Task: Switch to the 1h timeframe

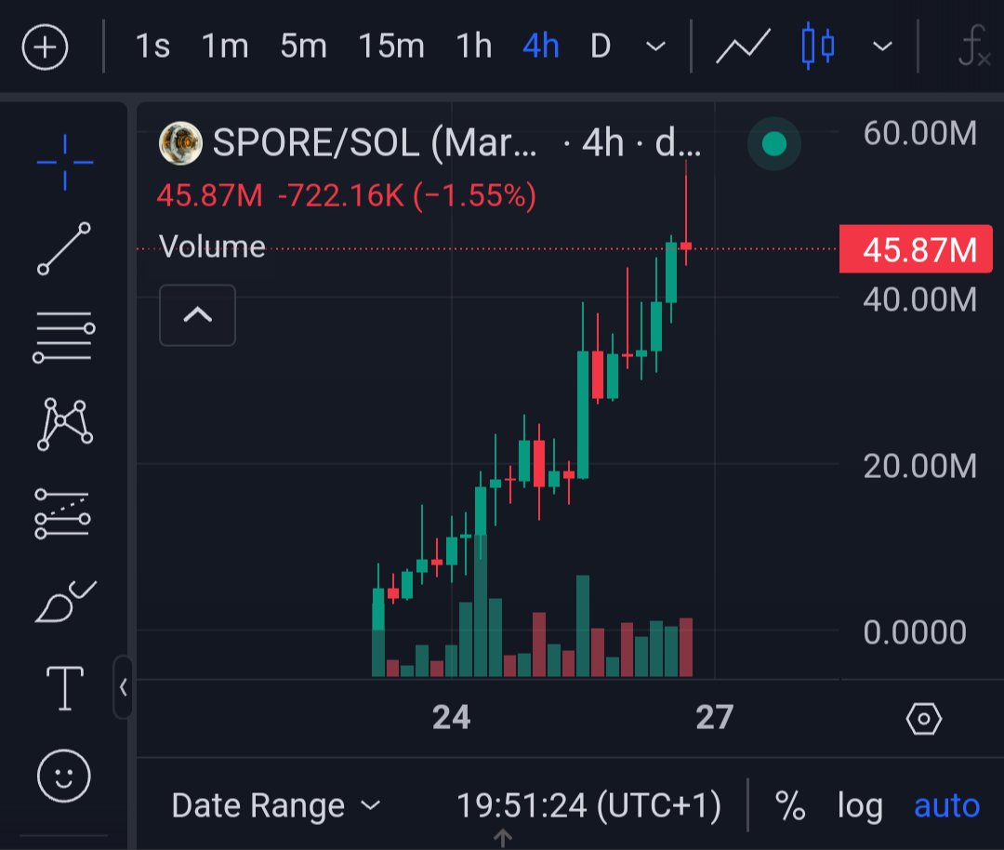Action: point(474,46)
